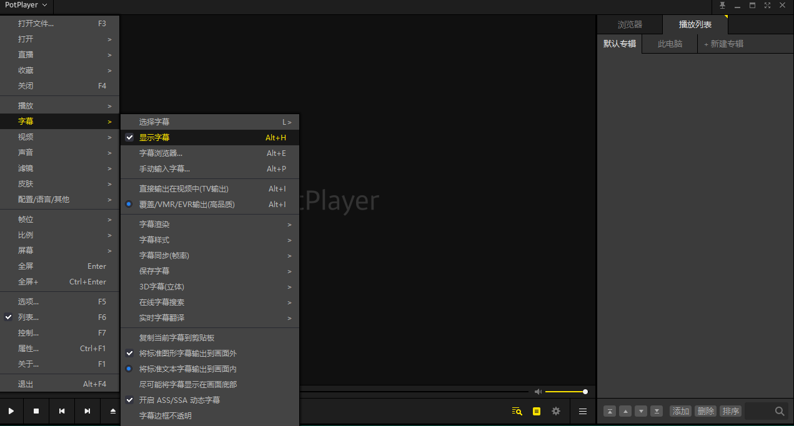Image resolution: width=794 pixels, height=426 pixels.
Task: Click the 添加 button
Action: coord(681,411)
